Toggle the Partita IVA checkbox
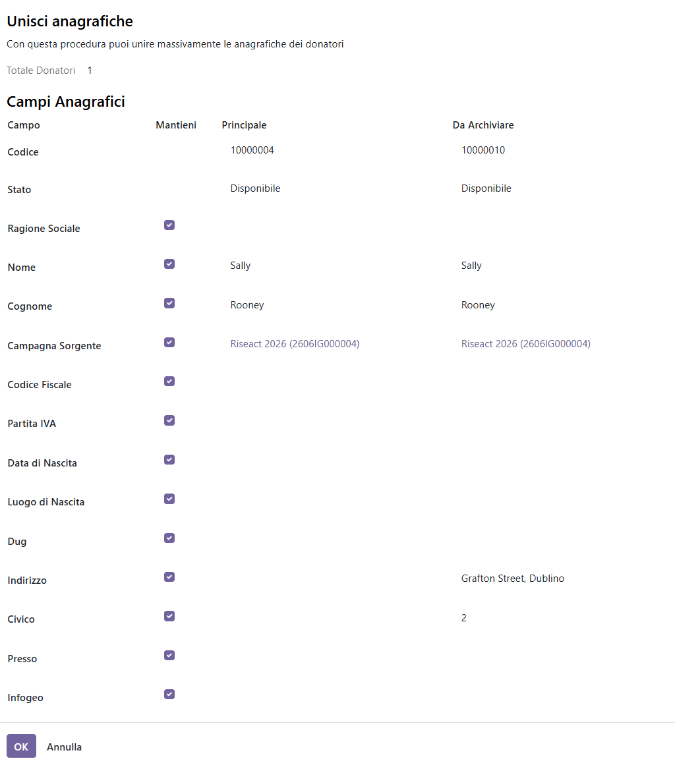Viewport: 675px width, 765px height. click(x=169, y=420)
